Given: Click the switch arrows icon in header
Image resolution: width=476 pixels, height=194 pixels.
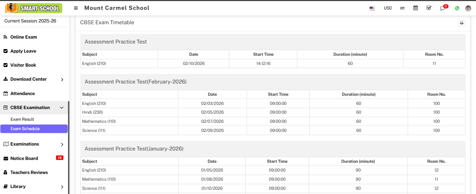Looking at the screenshot, I should click(x=402, y=8).
